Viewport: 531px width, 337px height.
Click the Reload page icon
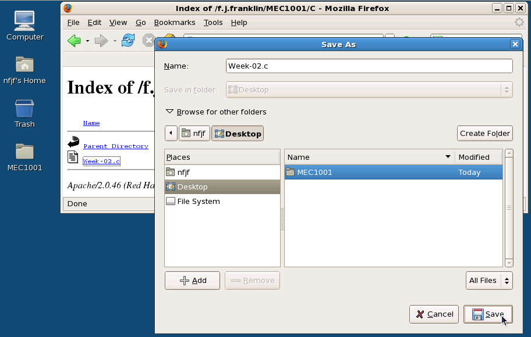[128, 41]
